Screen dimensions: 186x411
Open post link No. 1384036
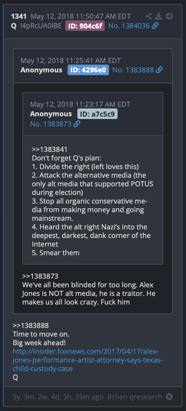(x=129, y=26)
